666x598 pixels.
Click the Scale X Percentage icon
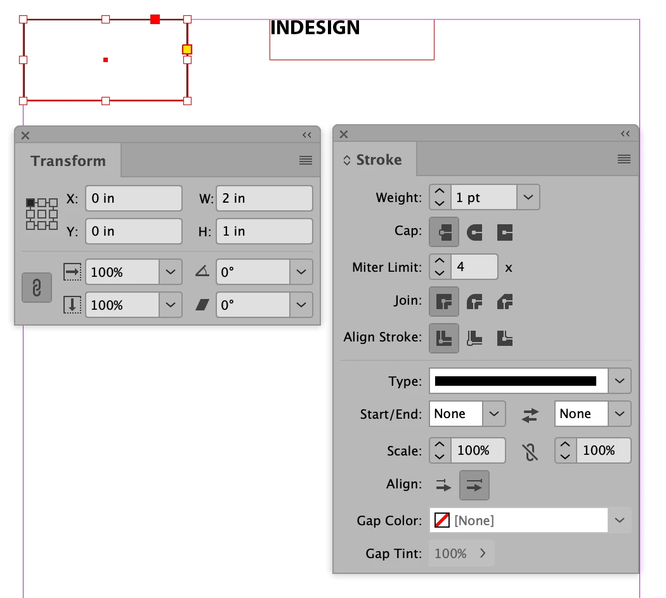pos(72,272)
